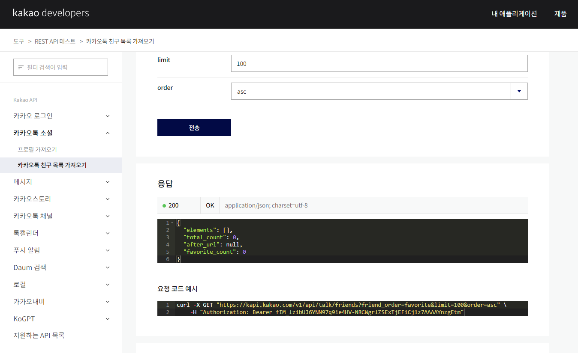Select 톡캘린더 in sidebar
The height and width of the screenshot is (353, 578).
coord(26,233)
